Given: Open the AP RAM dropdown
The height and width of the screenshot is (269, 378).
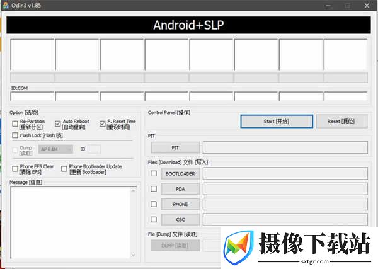Looking at the screenshot, I should [x=55, y=149].
